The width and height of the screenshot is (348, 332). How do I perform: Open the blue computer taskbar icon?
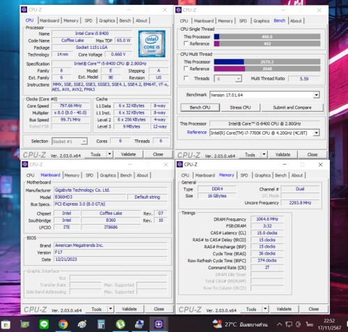tap(139, 324)
